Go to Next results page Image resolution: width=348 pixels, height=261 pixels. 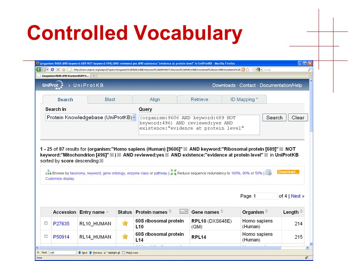(296, 196)
